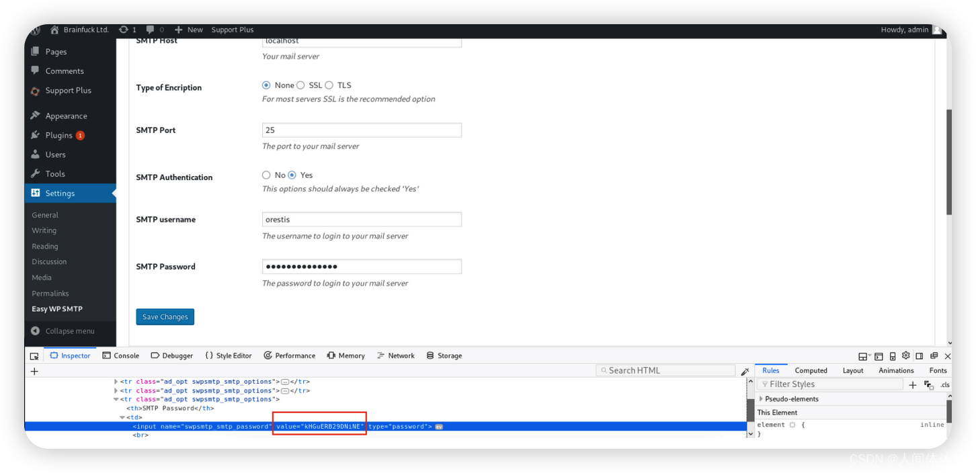This screenshot has width=976, height=473.
Task: Toggle the .cls classes panel button
Action: 945,385
